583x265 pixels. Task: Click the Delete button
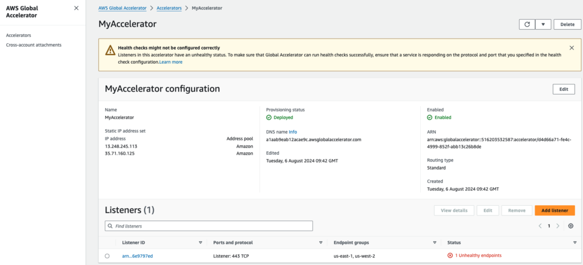[568, 24]
